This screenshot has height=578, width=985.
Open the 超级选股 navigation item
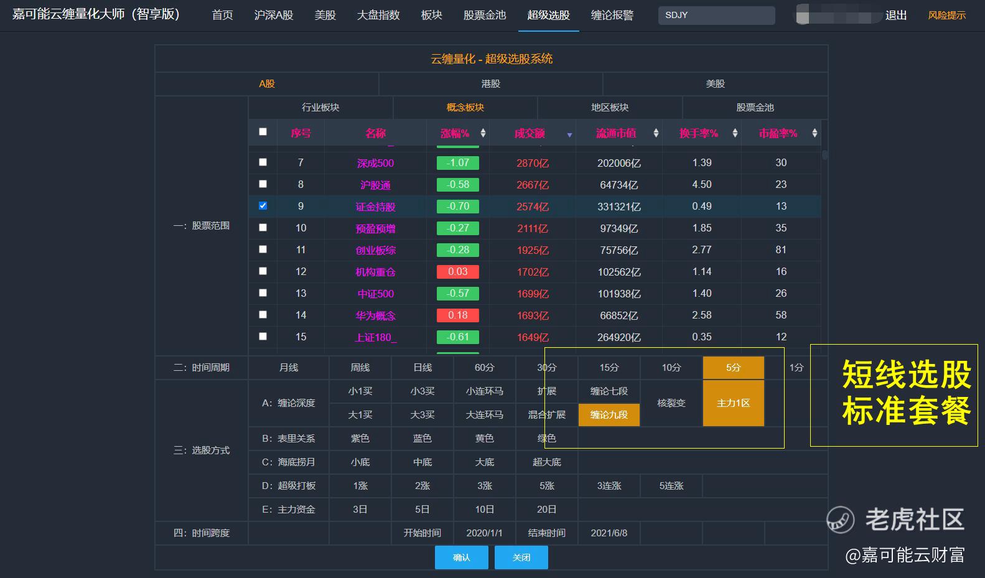pyautogui.click(x=548, y=15)
